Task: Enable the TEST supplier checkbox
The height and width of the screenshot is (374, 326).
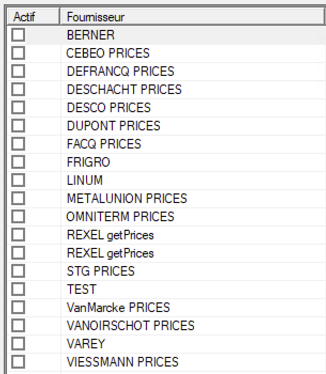Action: [18, 289]
